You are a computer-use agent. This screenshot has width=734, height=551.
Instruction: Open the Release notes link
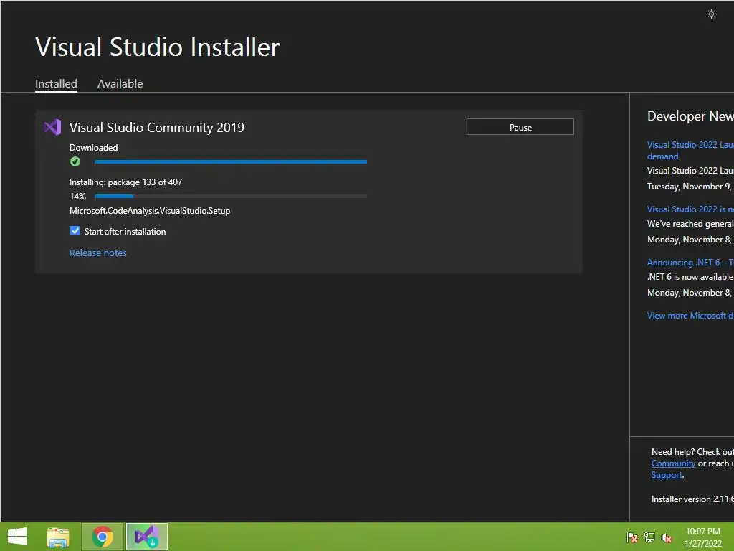tap(97, 253)
